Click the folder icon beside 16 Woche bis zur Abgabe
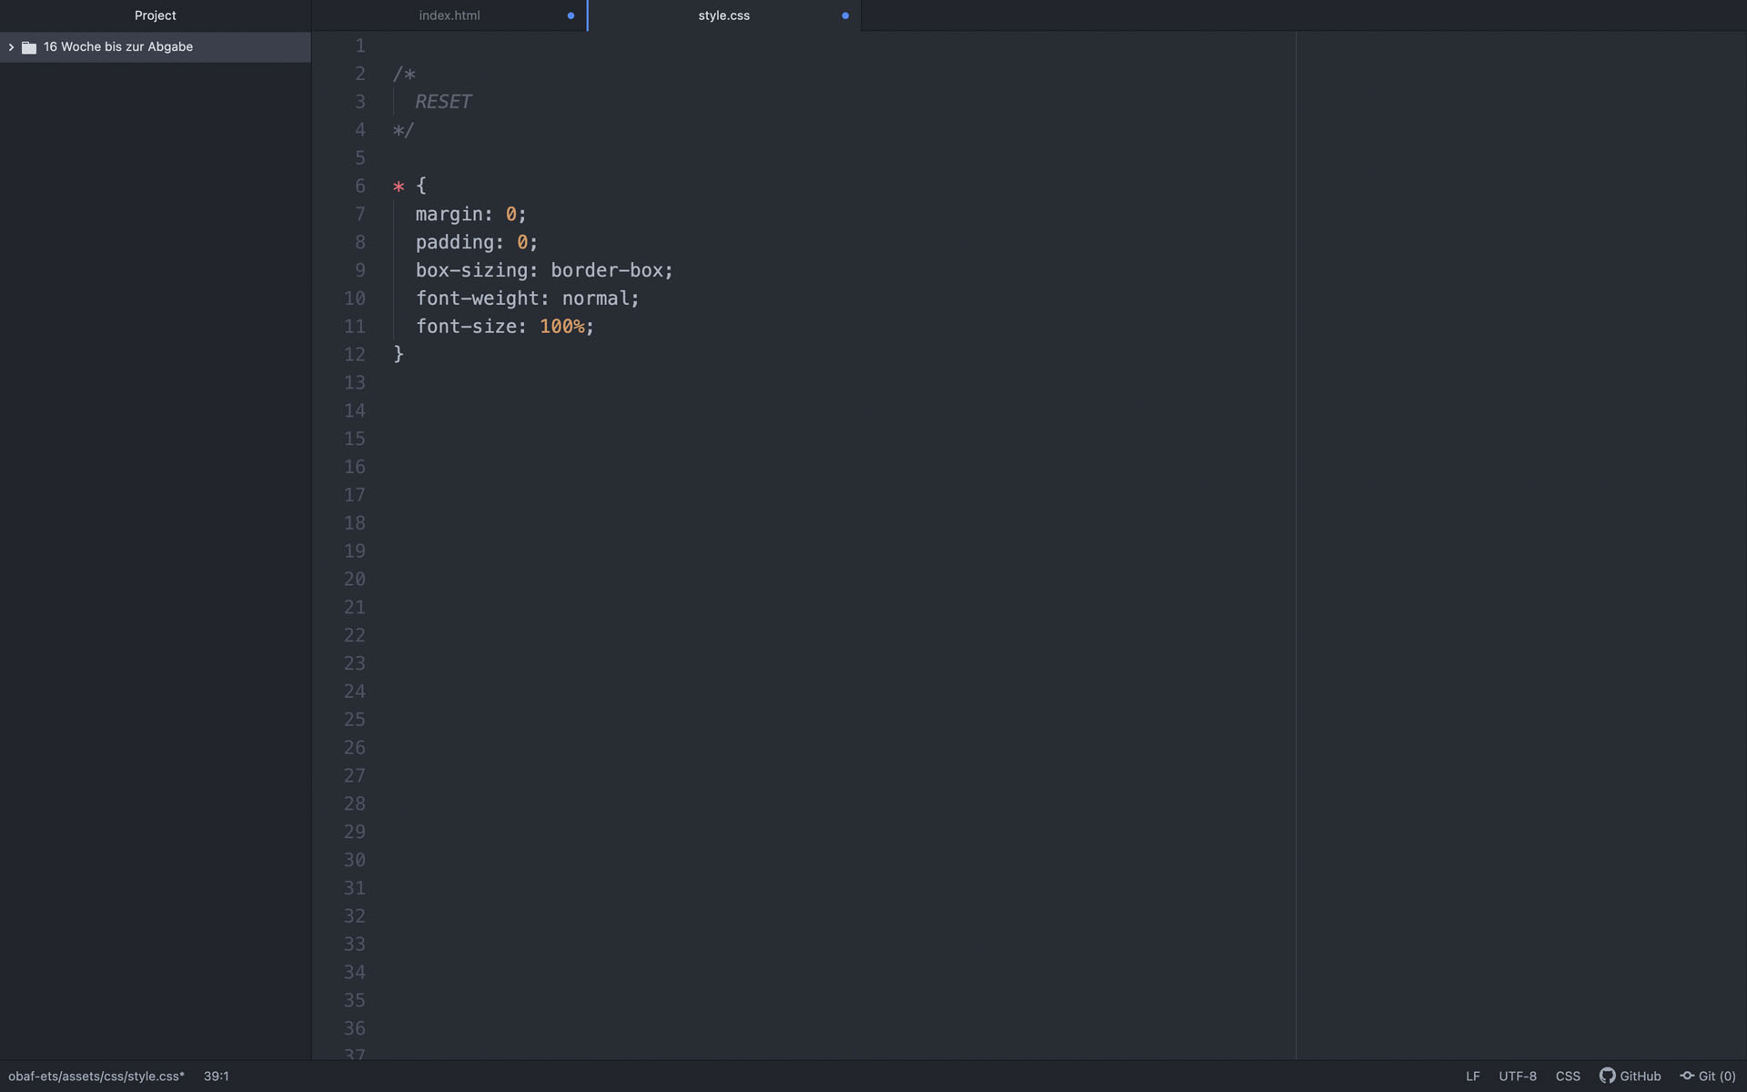Image resolution: width=1747 pixels, height=1092 pixels. pos(29,47)
